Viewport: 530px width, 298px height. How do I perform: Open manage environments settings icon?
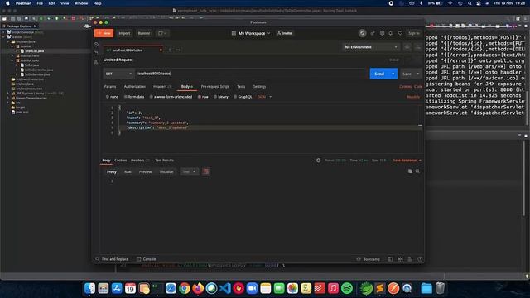point(417,47)
